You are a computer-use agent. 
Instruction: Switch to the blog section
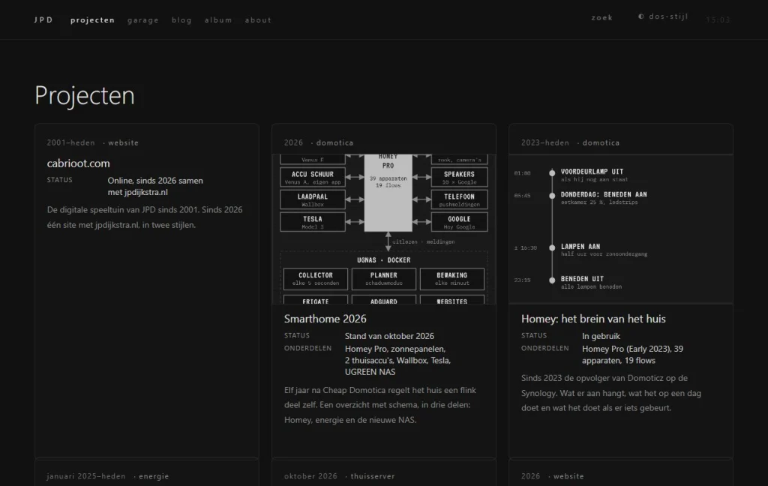point(181,19)
